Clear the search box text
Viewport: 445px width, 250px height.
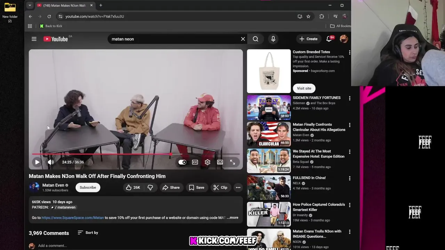tap(243, 39)
